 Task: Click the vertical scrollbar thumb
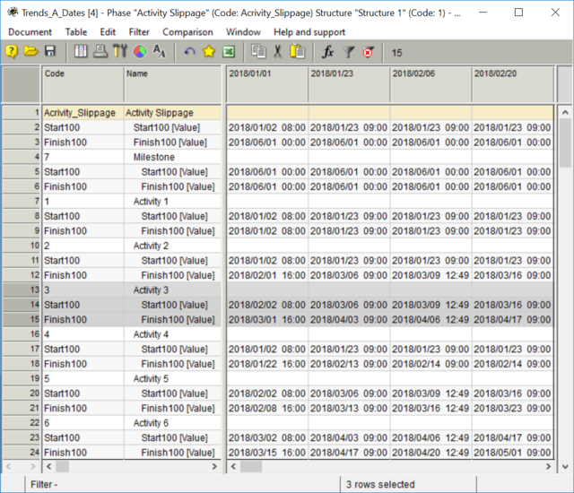click(x=565, y=143)
